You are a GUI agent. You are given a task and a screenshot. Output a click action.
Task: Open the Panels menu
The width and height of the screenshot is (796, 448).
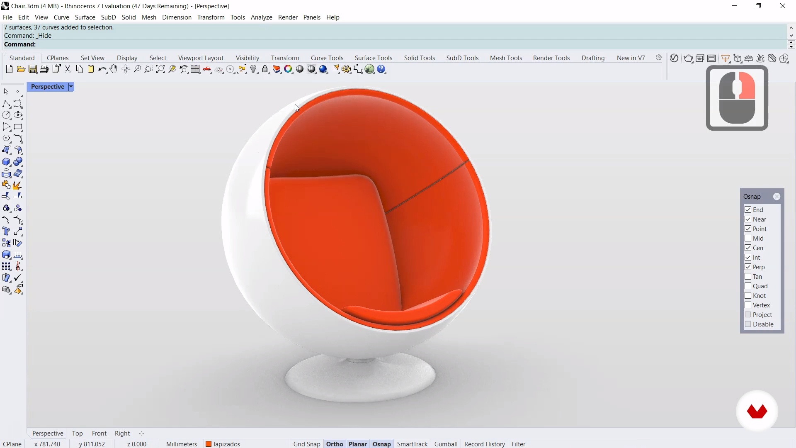pos(312,17)
